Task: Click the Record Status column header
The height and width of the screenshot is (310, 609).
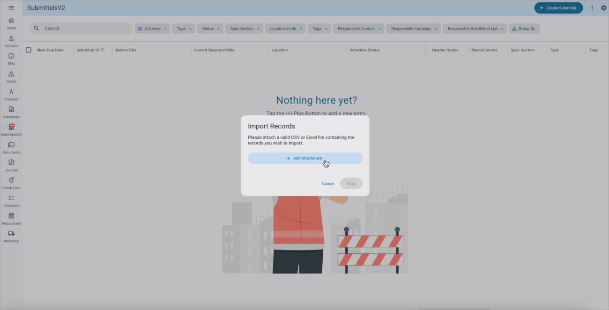Action: click(484, 50)
